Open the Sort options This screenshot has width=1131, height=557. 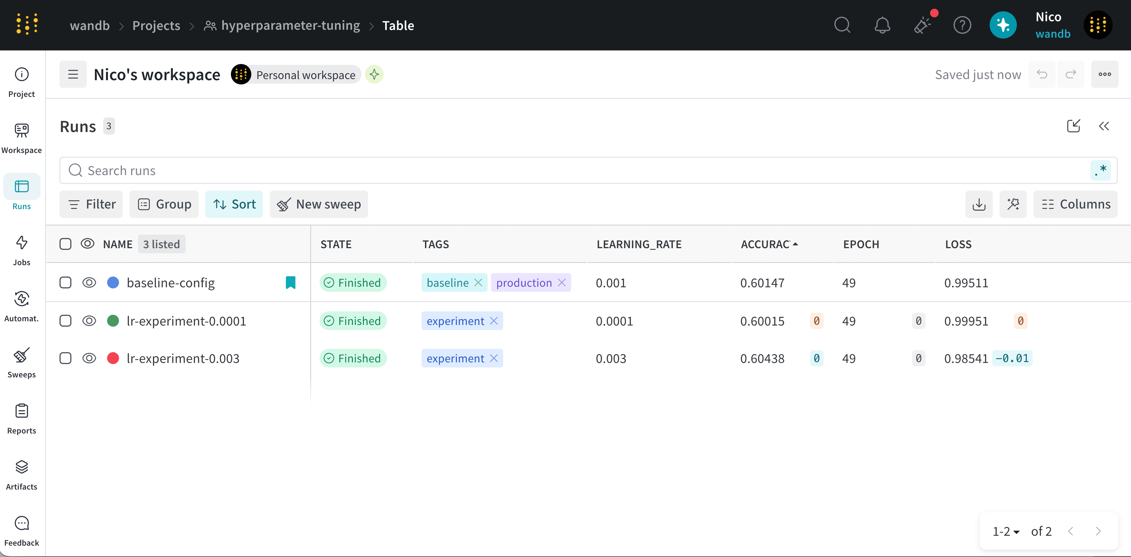pyautogui.click(x=235, y=204)
